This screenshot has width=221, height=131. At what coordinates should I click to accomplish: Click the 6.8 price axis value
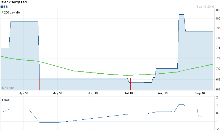[x=218, y=79]
